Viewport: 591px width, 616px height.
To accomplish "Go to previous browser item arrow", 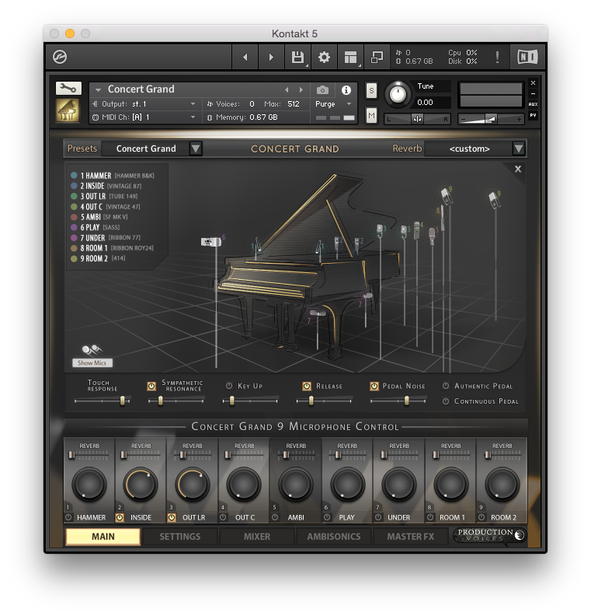I will pos(245,58).
